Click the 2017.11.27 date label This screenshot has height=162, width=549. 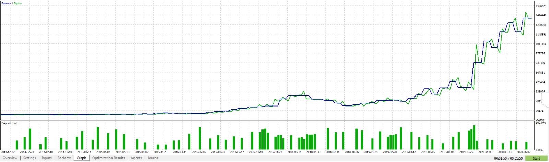coord(275,152)
